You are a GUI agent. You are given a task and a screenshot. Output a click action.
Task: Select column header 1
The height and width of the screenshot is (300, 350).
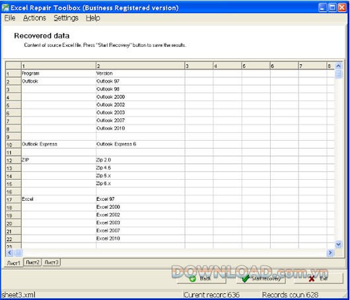point(59,66)
